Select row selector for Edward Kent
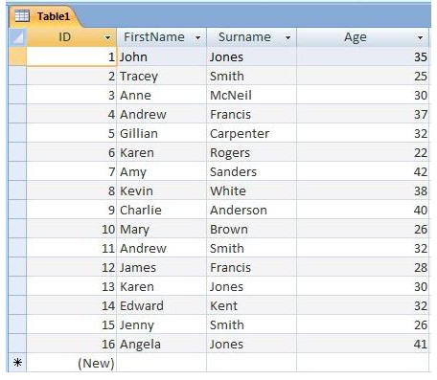Screen dimensions: 437x380 pos(17,305)
